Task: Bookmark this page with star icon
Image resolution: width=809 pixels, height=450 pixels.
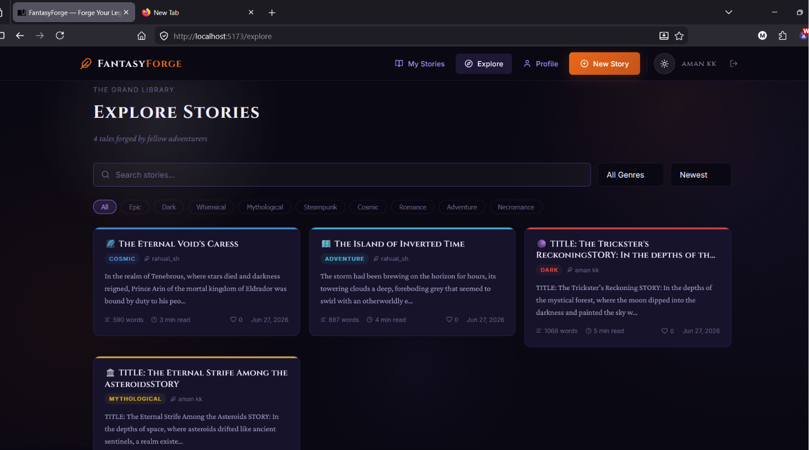Action: point(679,36)
